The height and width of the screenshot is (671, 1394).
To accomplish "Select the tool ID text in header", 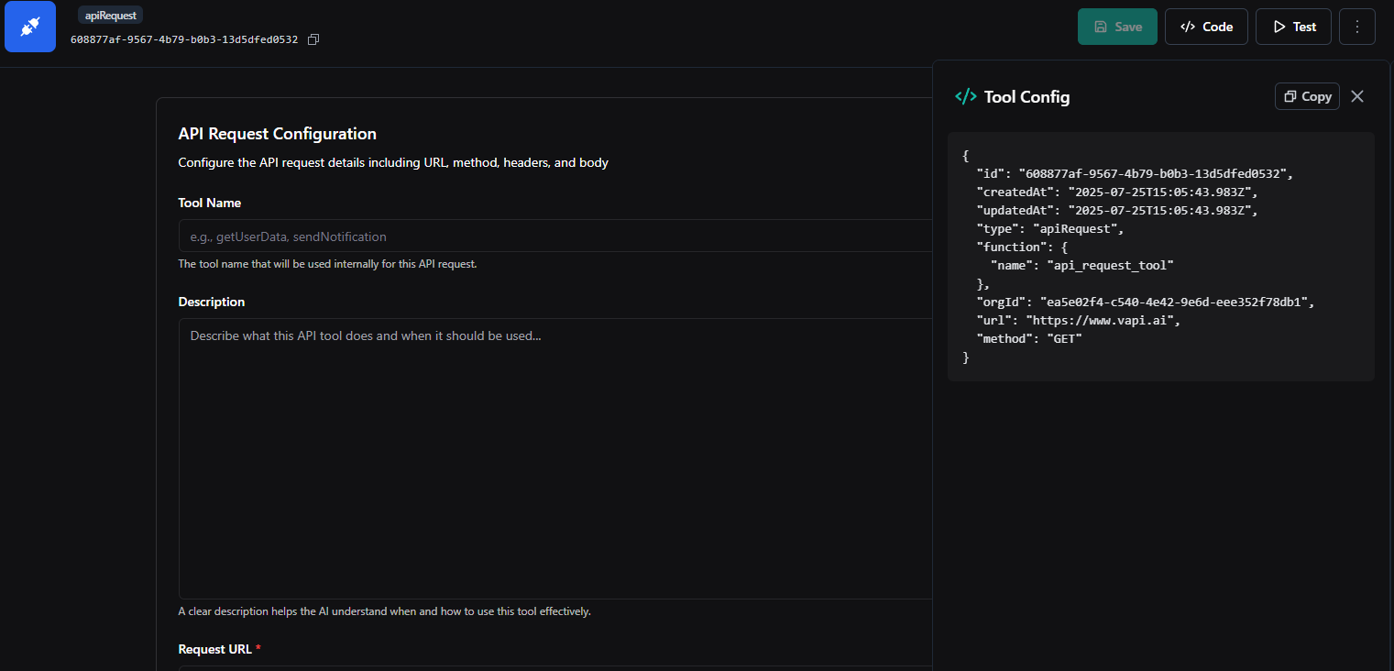I will click(184, 39).
